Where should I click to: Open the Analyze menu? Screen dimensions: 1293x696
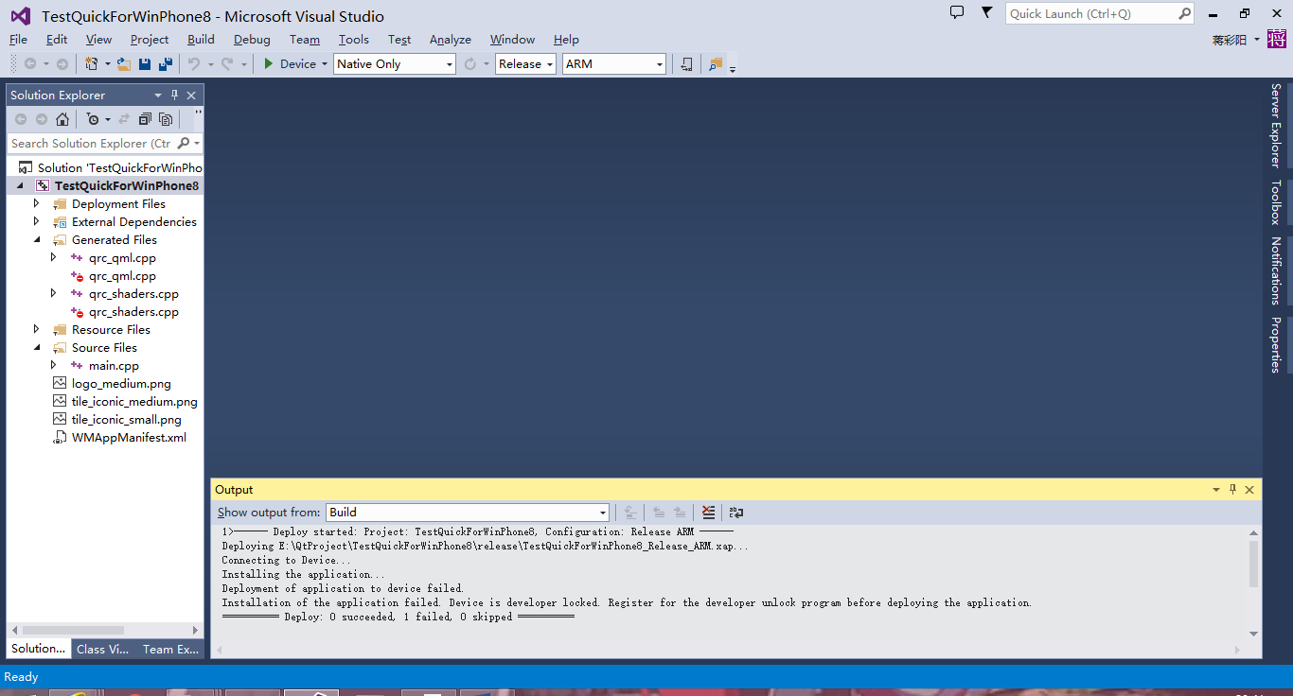(451, 40)
